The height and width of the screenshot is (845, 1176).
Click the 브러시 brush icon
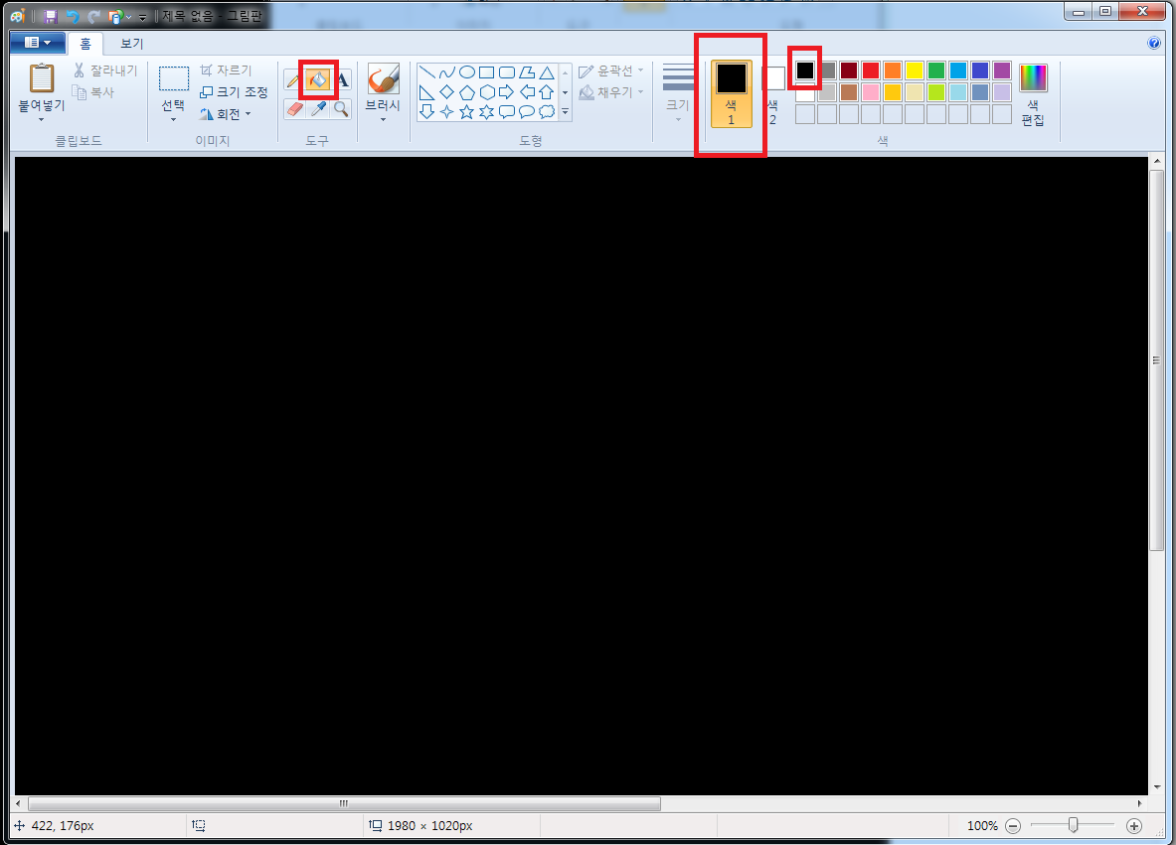pos(384,78)
